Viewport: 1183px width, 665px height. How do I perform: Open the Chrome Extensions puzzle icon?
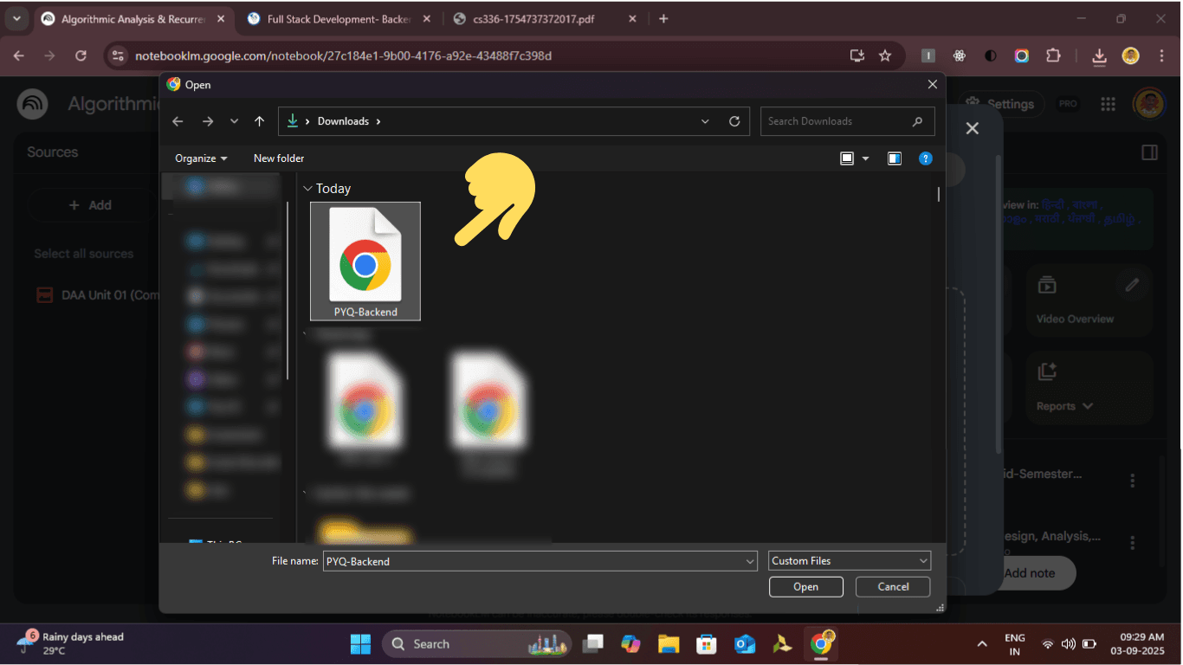tap(1053, 55)
